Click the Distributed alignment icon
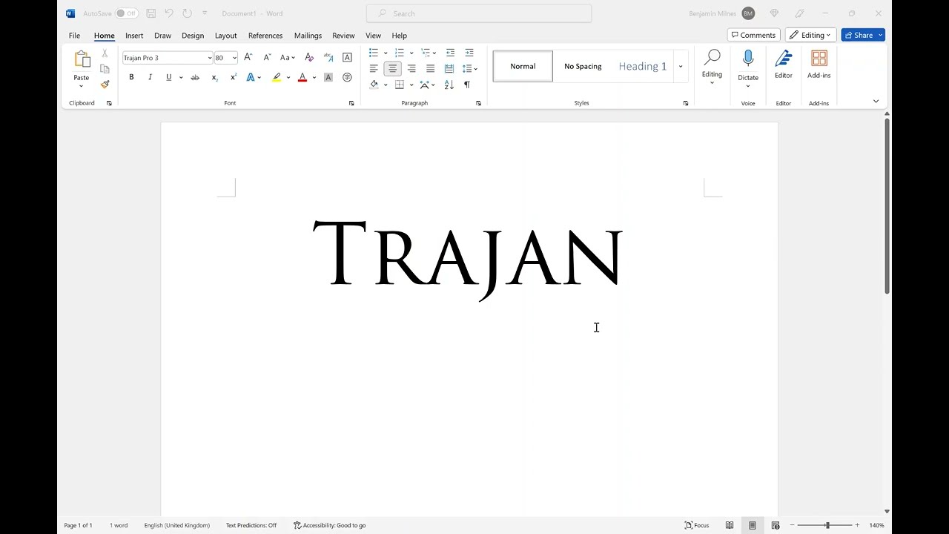This screenshot has width=949, height=534. pos(449,68)
